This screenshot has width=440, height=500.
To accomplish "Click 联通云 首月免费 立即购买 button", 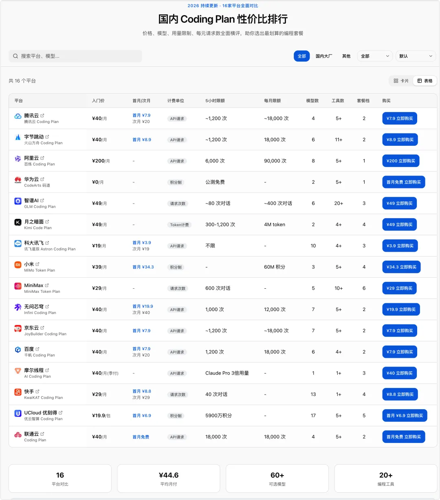I will [404, 437].
